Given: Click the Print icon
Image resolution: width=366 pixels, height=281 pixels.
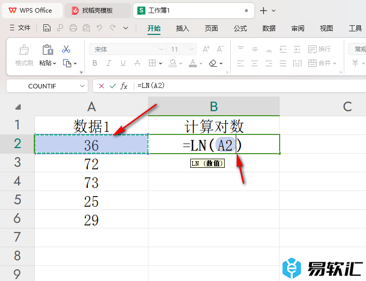Looking at the screenshot, I should 73,28.
